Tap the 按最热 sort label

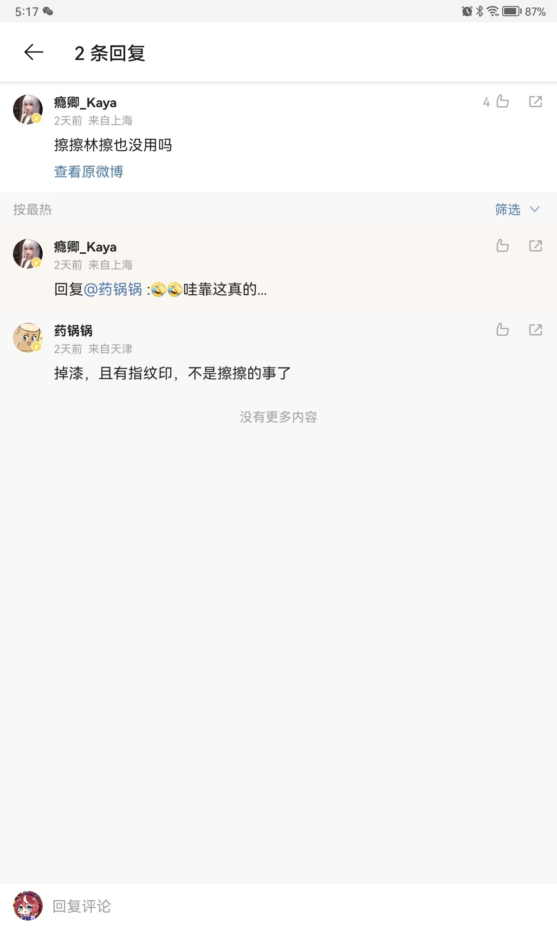32,209
